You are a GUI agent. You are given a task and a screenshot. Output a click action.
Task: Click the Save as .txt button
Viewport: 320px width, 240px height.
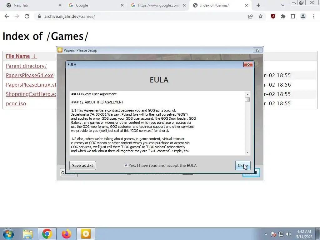click(x=82, y=165)
